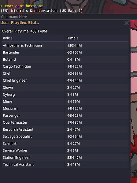Select the Atmospheric Technician row
The height and width of the screenshot is (183, 137).
pyautogui.click(x=65, y=45)
